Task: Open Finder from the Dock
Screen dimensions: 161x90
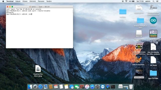Action: coord(30,87)
